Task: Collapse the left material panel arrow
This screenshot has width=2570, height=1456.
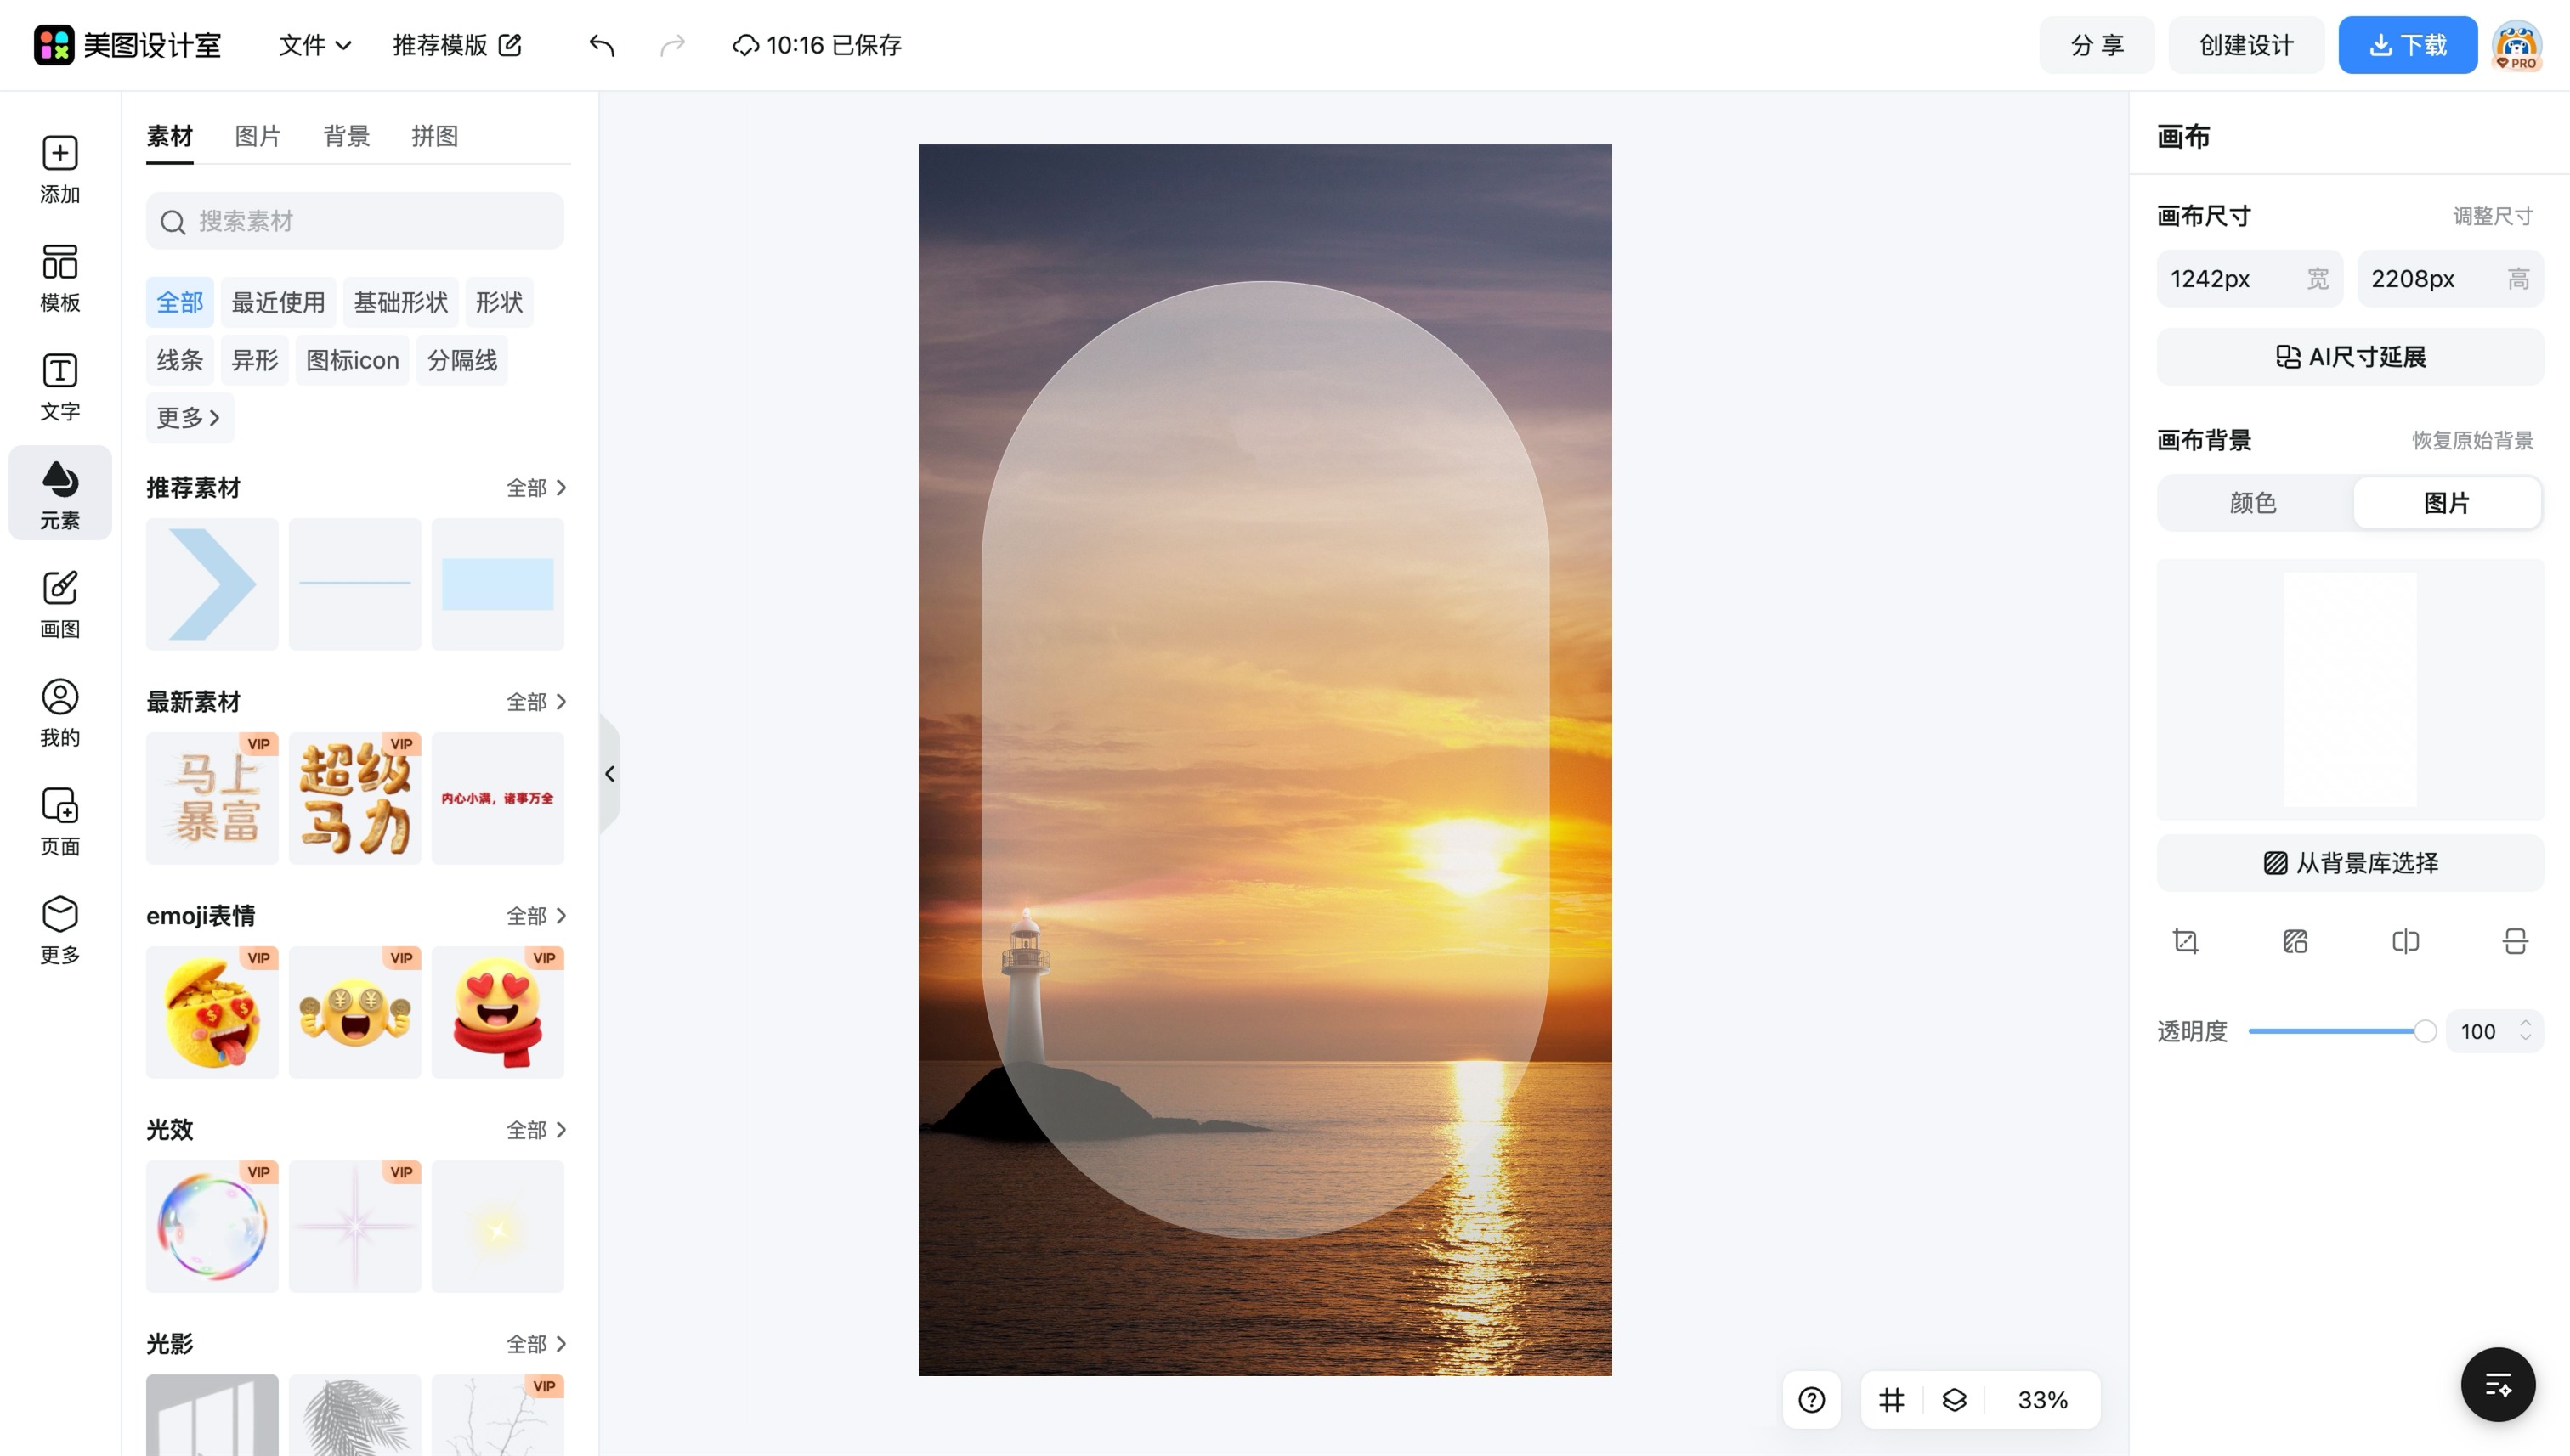Action: [609, 774]
